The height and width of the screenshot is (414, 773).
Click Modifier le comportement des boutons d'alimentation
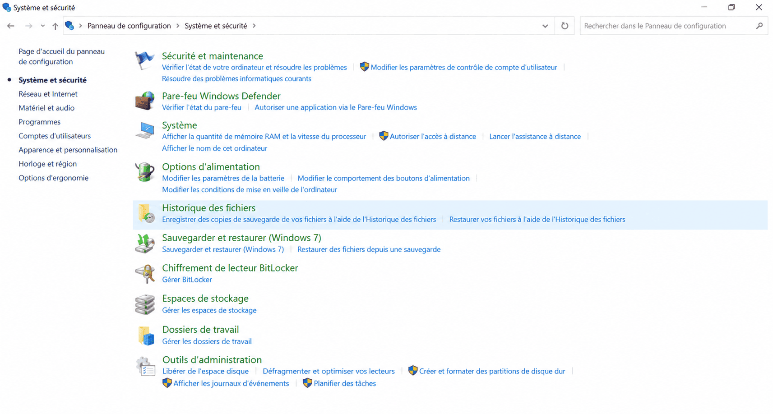[x=384, y=178]
